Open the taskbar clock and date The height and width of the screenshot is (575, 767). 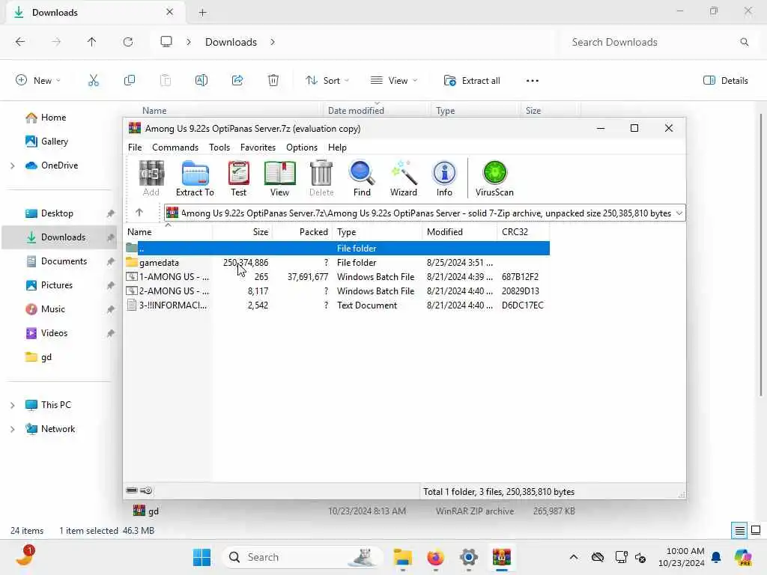pyautogui.click(x=682, y=557)
